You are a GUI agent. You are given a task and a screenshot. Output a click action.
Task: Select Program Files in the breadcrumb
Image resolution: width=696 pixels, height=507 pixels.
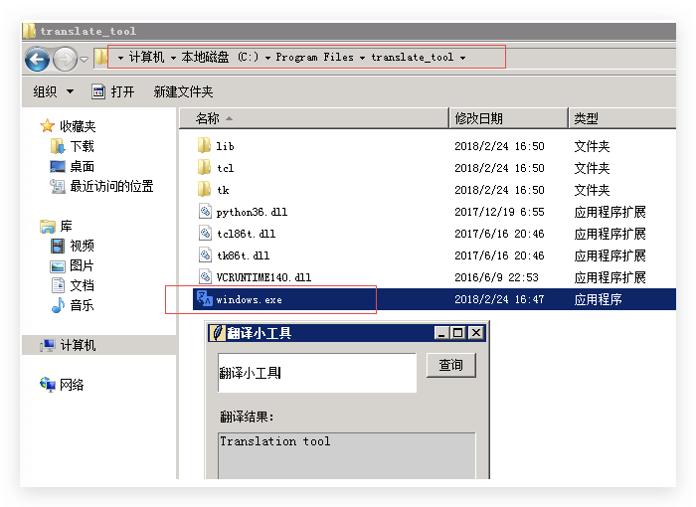[315, 58]
